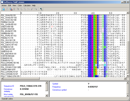Click the cyan Y residue in O44384 row
The height and width of the screenshot is (101, 130).
tap(105, 65)
